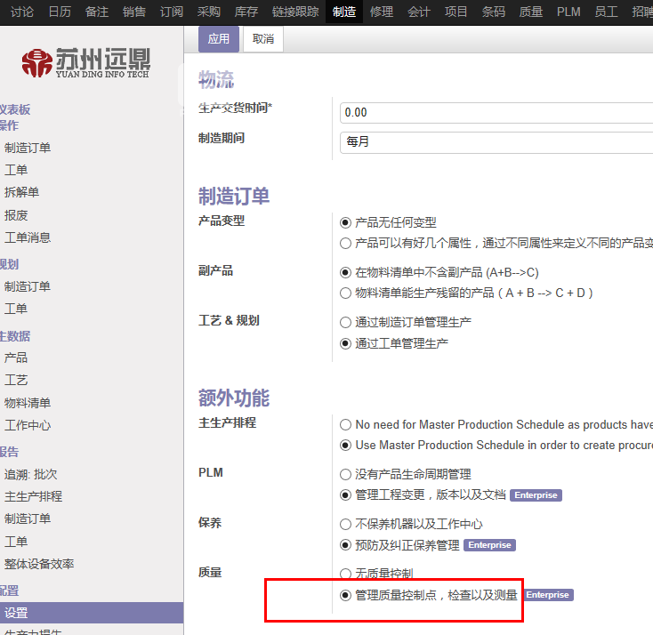
Task: Open the 日历 top menu
Action: [x=60, y=12]
